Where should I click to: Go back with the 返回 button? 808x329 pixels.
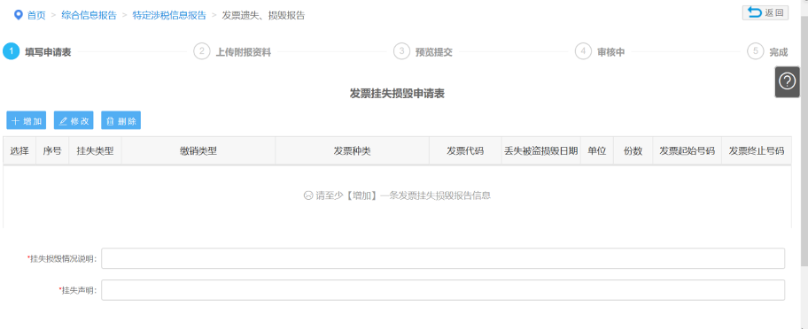coord(765,13)
